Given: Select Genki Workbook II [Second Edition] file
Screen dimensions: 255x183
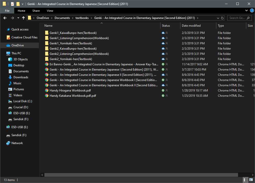Looking at the screenshot, I should pyautogui.click(x=104, y=85).
